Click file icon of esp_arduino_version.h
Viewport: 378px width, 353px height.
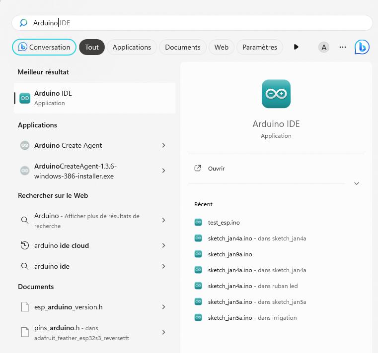pyautogui.click(x=25, y=307)
